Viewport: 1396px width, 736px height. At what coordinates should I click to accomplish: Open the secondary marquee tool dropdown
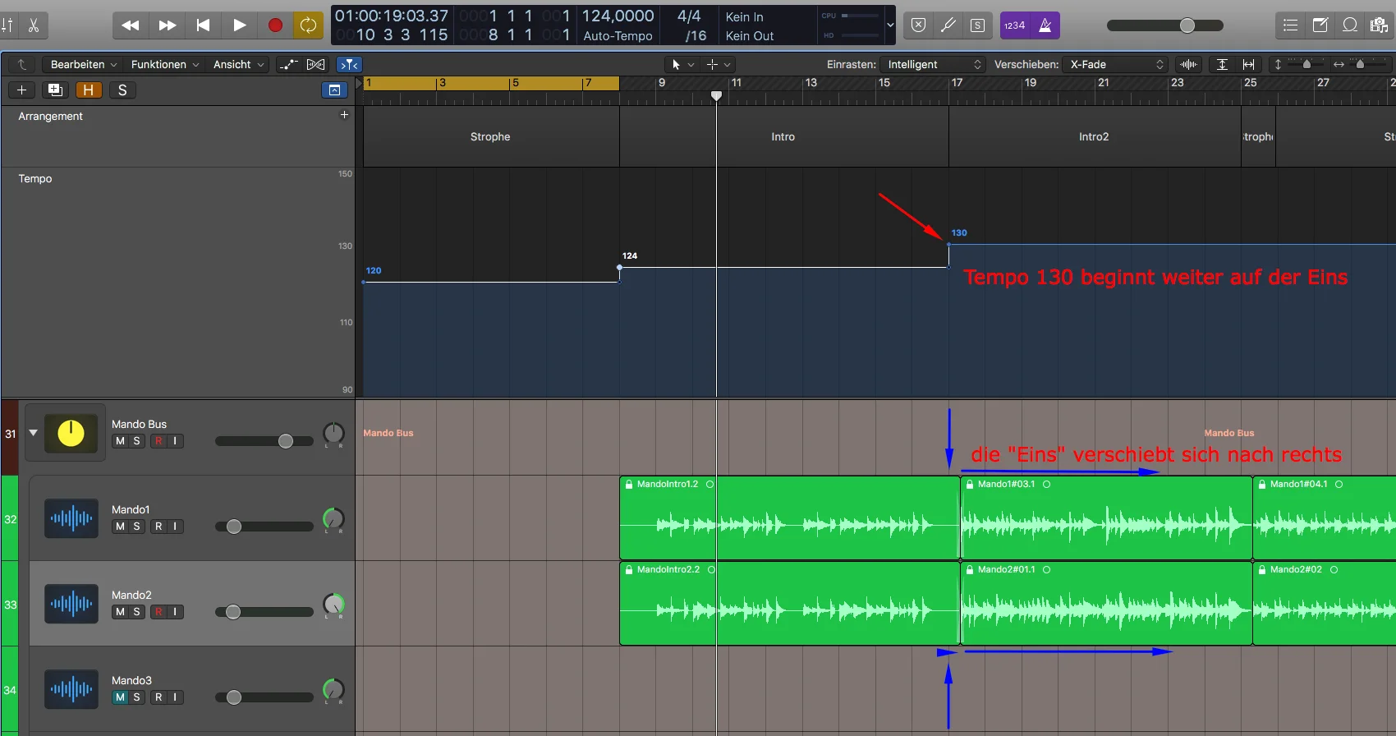(x=718, y=64)
